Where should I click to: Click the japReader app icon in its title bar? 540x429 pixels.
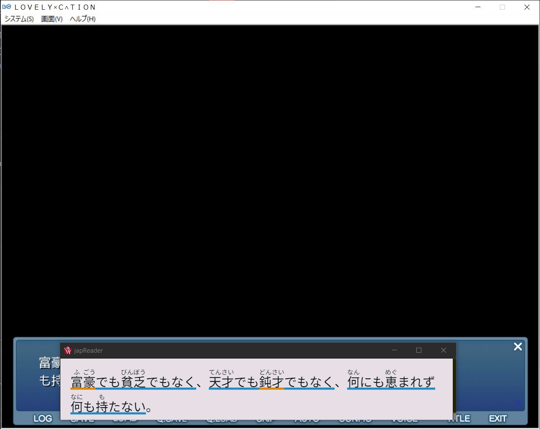click(x=68, y=351)
